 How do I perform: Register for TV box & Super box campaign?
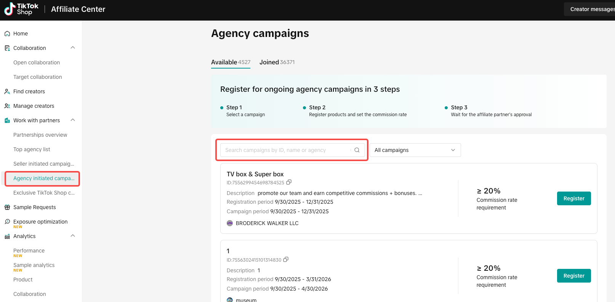tap(573, 198)
